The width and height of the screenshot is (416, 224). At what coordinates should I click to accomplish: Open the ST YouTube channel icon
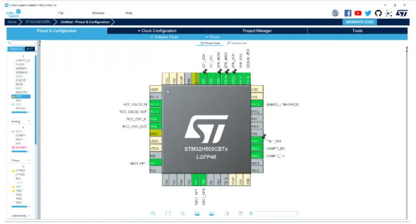click(x=358, y=13)
